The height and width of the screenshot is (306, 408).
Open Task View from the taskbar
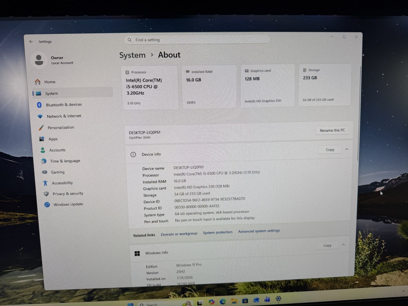(200, 303)
